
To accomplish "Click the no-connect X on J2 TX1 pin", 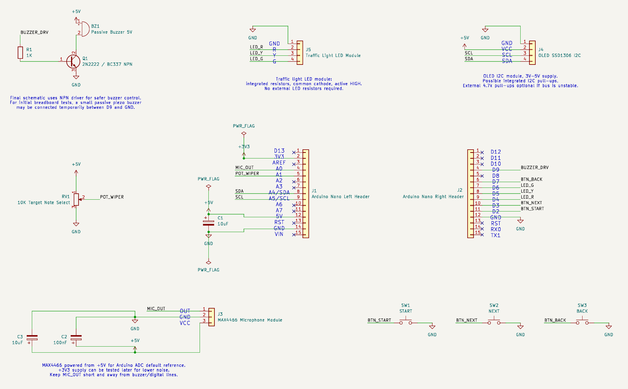I will 482,235.
